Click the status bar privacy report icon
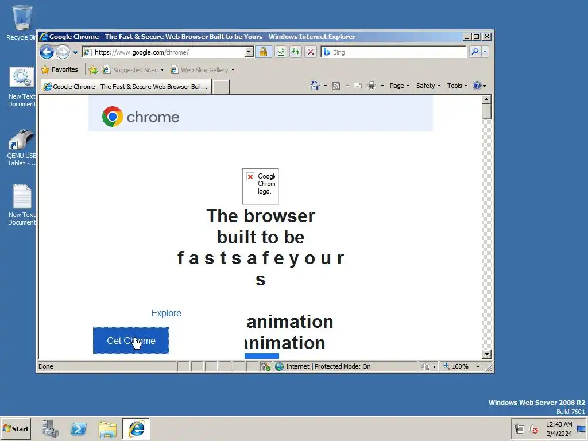The height and width of the screenshot is (441, 588). click(x=266, y=366)
